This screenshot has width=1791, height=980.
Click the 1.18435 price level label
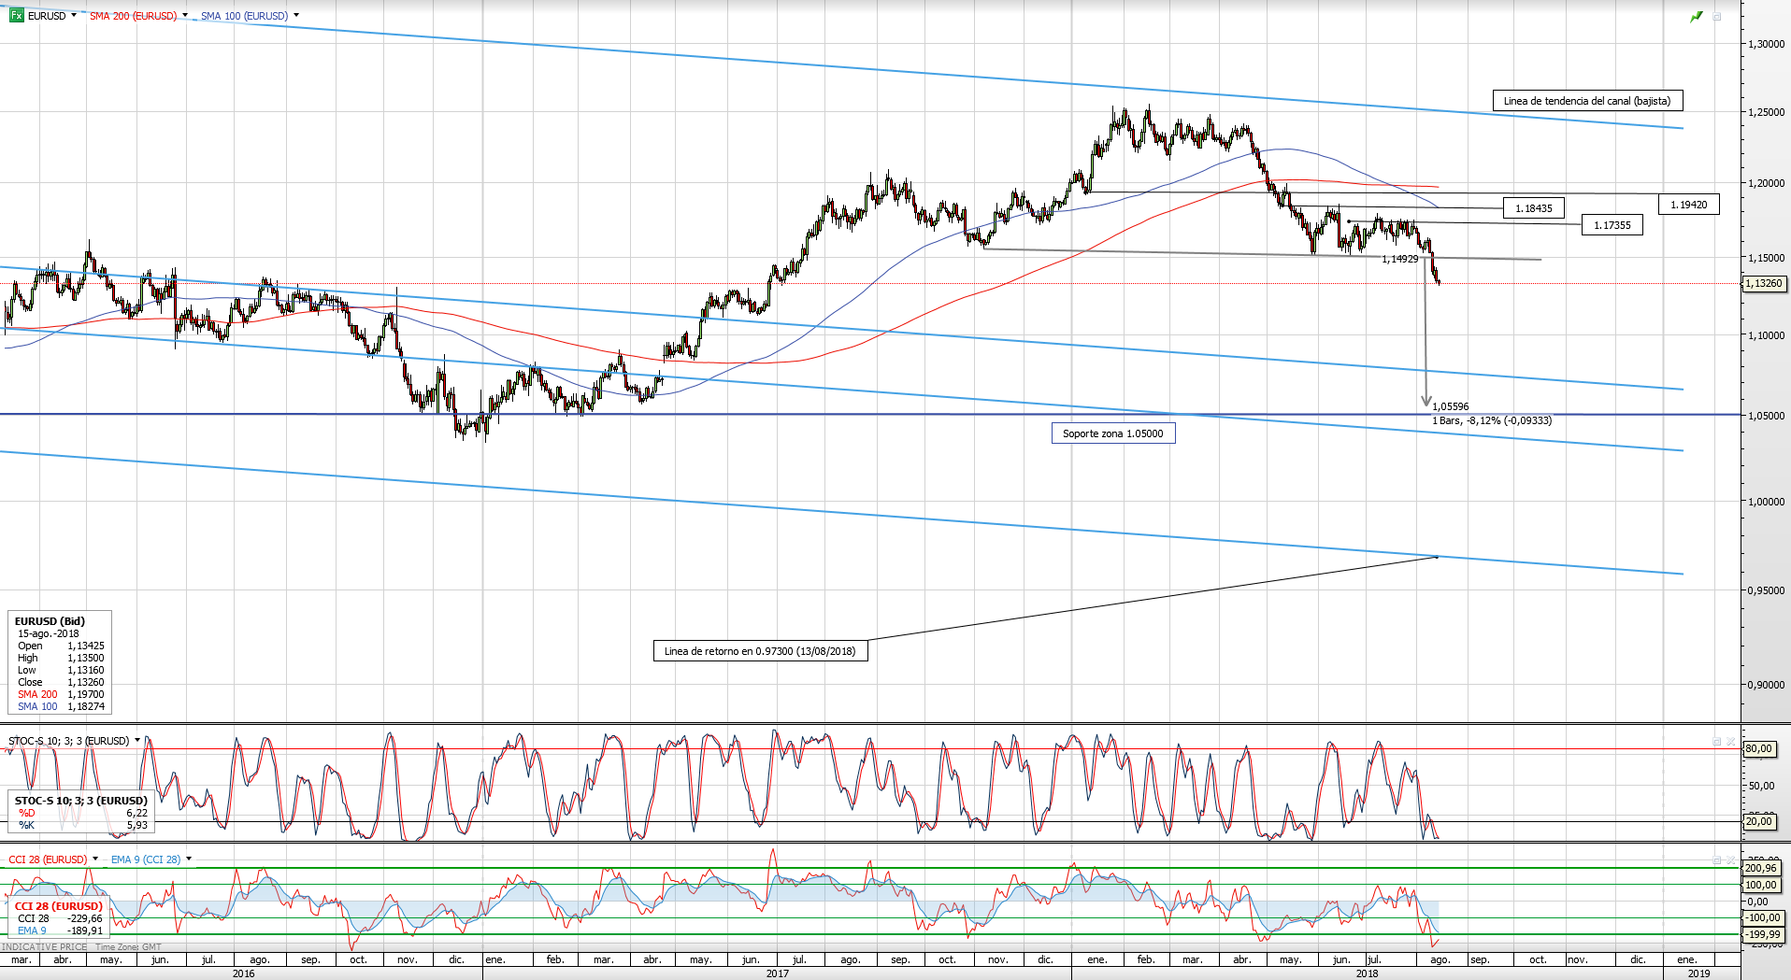pos(1534,208)
